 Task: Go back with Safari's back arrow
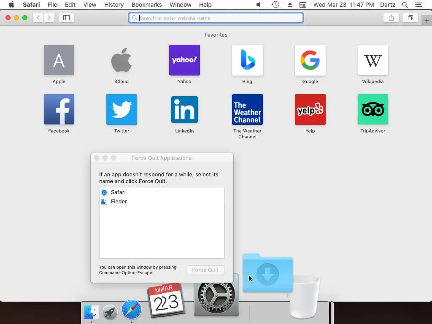(38, 18)
